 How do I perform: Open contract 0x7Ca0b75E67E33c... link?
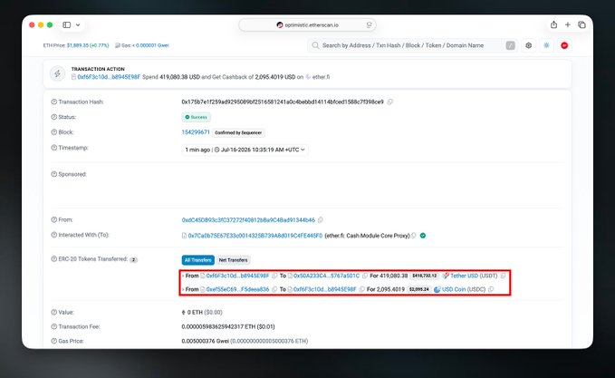click(255, 236)
